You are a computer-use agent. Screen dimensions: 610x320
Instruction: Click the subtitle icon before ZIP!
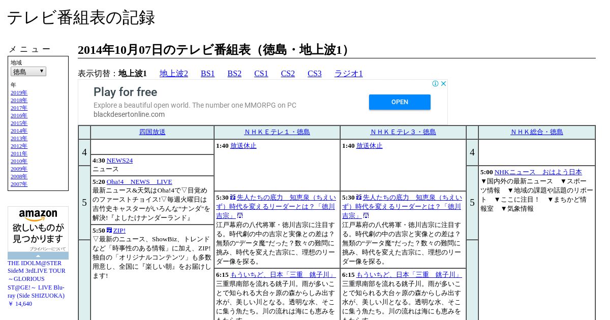coord(109,231)
